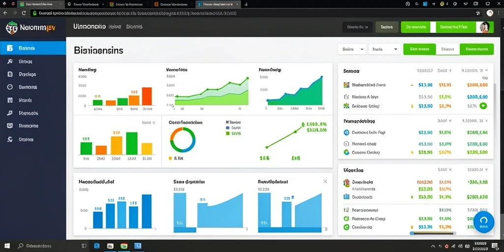Open the first white filter dropdown below the header
This screenshot has width=504, height=252.
(352, 49)
